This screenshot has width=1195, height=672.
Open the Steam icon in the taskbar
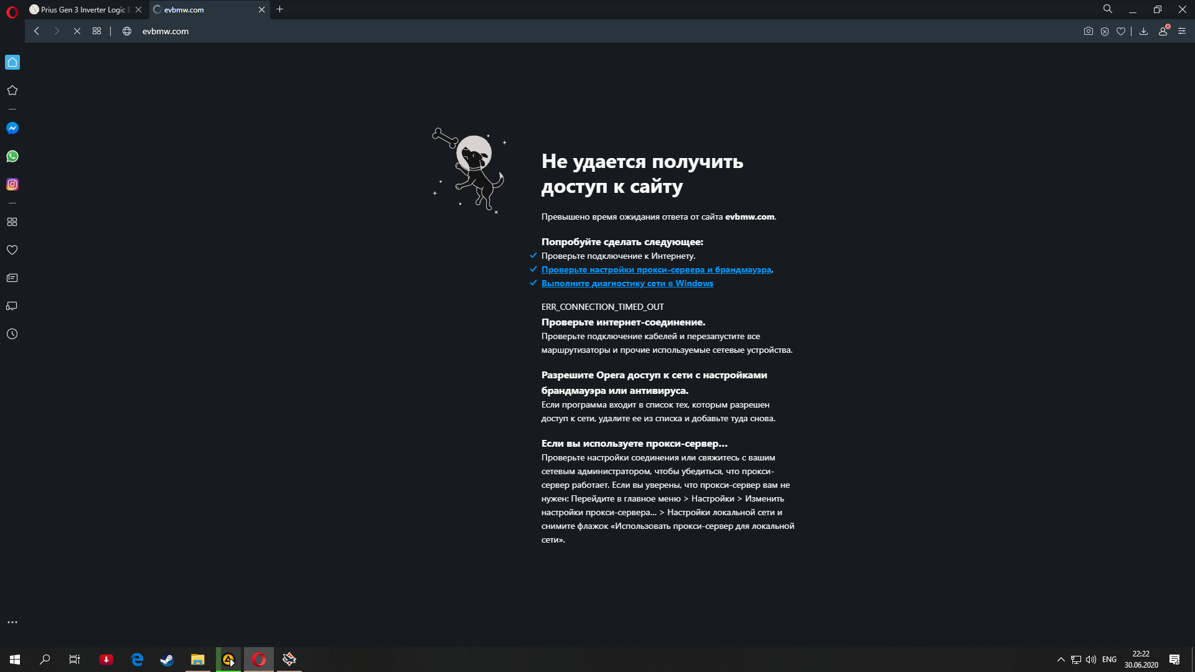tap(167, 660)
